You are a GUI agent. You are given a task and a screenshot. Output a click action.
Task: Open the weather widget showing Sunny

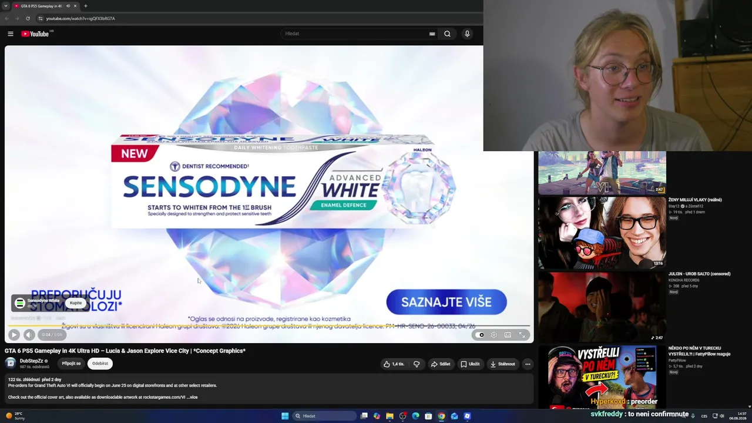[15, 416]
